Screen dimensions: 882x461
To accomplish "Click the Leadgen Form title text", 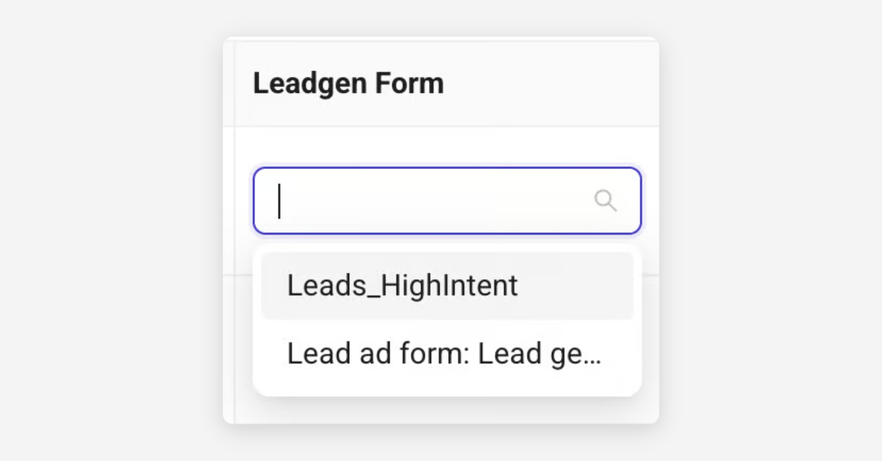I will [348, 83].
